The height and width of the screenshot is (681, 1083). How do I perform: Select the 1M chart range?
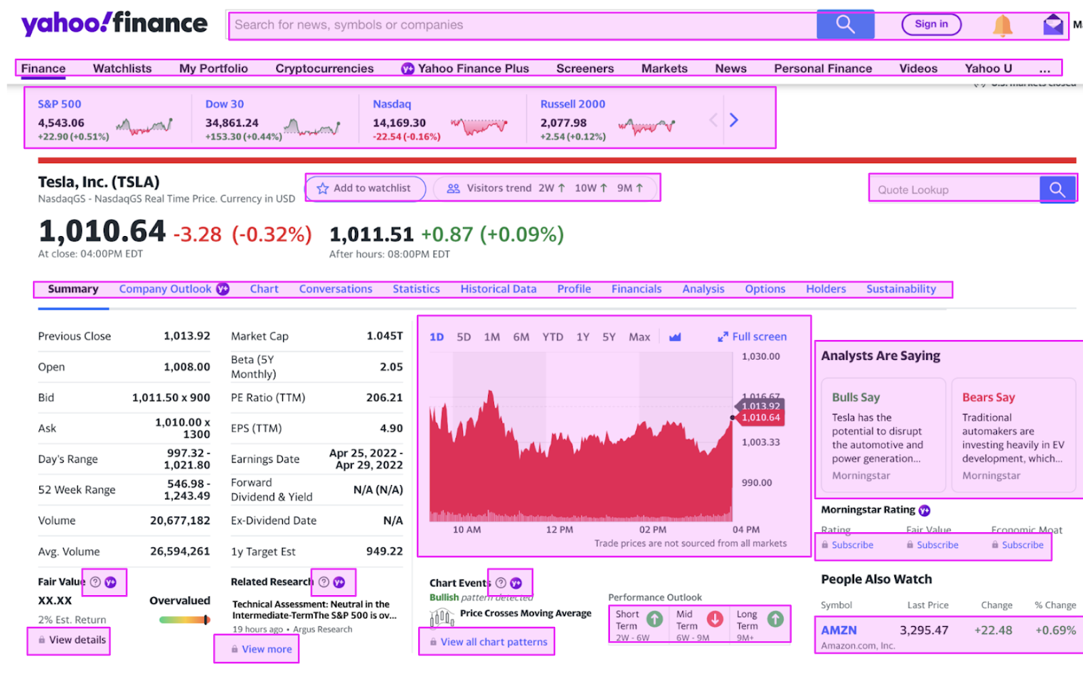pos(492,337)
